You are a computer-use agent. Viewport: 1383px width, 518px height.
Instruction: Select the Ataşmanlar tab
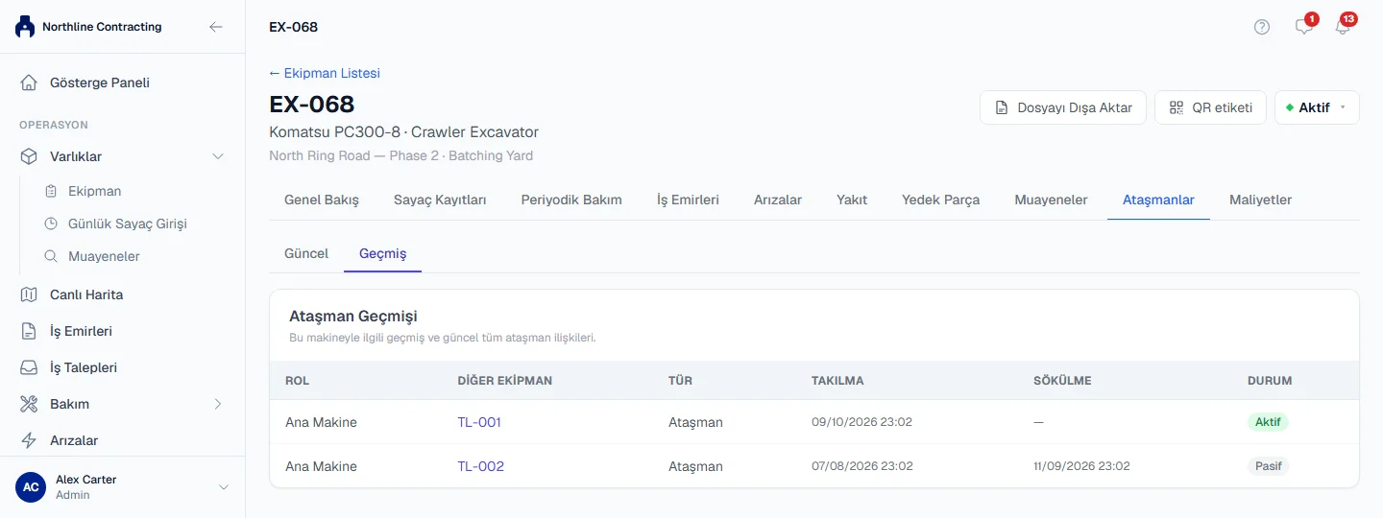[1158, 200]
